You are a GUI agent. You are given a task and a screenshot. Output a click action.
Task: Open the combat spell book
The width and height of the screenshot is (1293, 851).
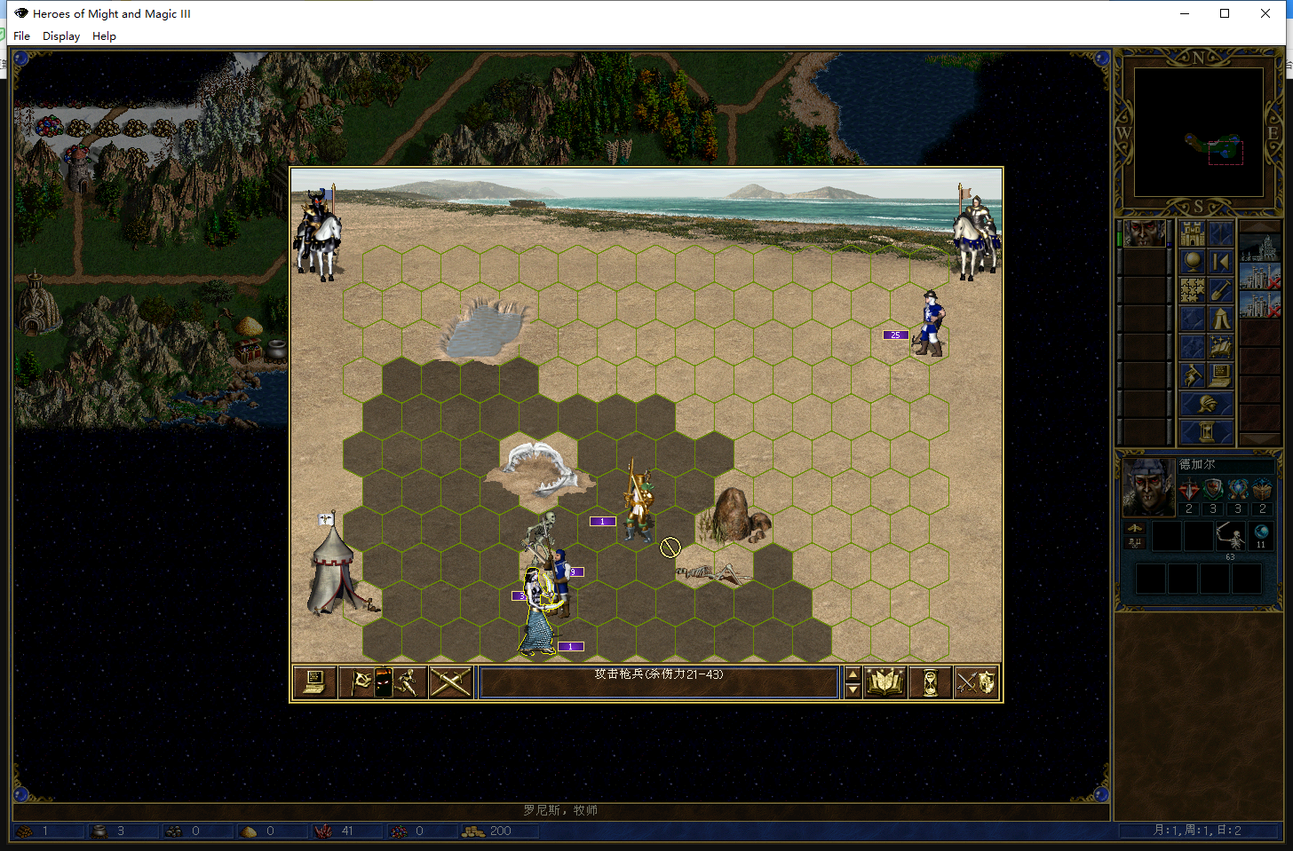coord(885,682)
